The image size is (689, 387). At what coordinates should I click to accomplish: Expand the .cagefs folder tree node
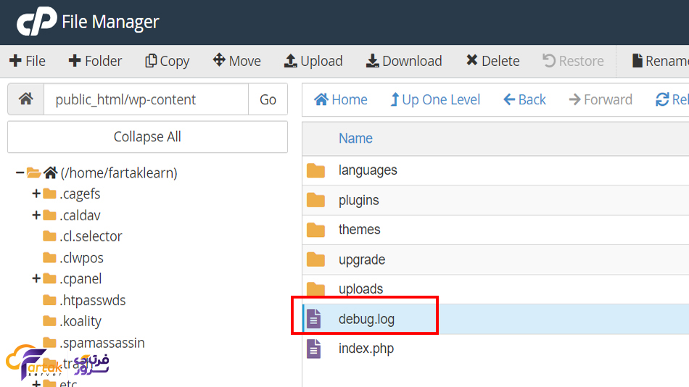click(36, 193)
